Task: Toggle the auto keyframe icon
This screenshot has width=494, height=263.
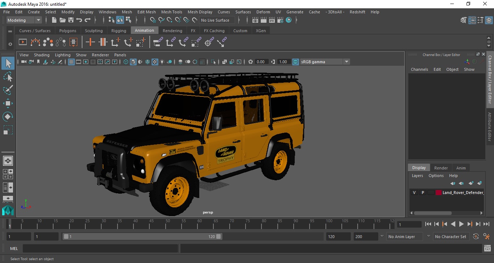Action: click(x=476, y=237)
